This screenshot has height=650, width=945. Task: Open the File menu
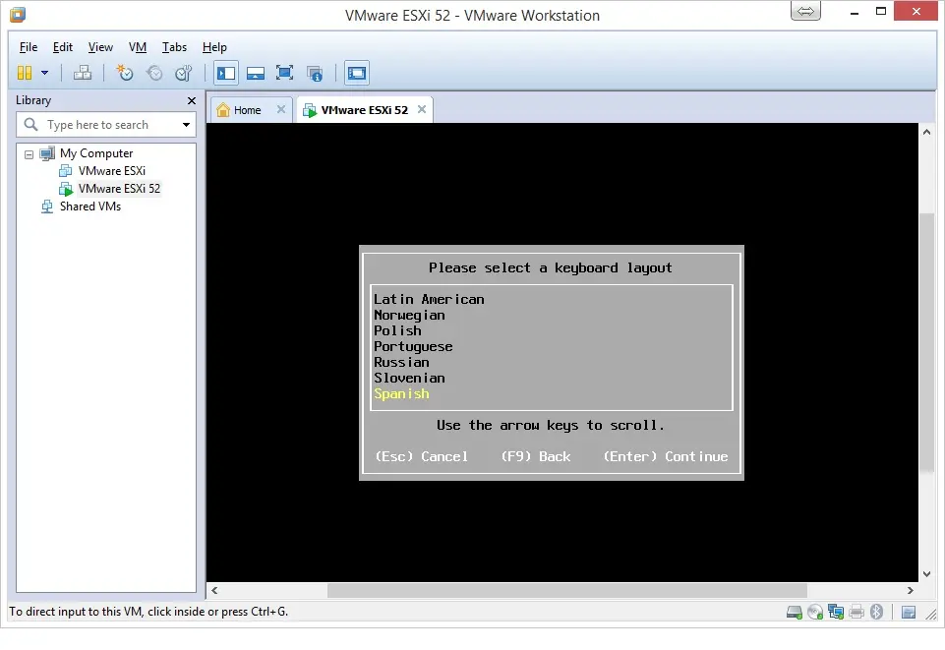tap(29, 47)
